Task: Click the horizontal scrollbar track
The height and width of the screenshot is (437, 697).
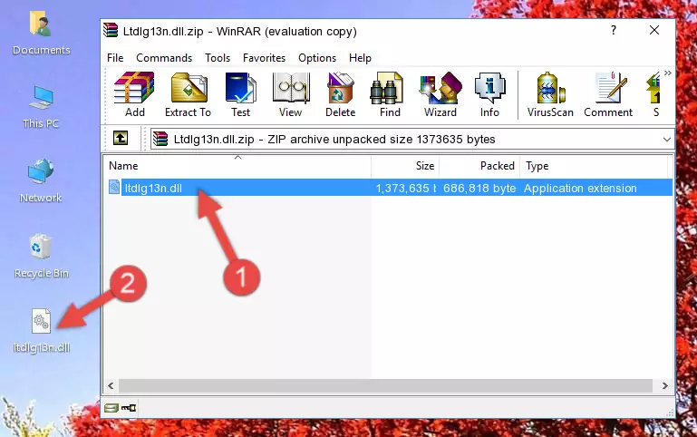Action: pos(385,385)
